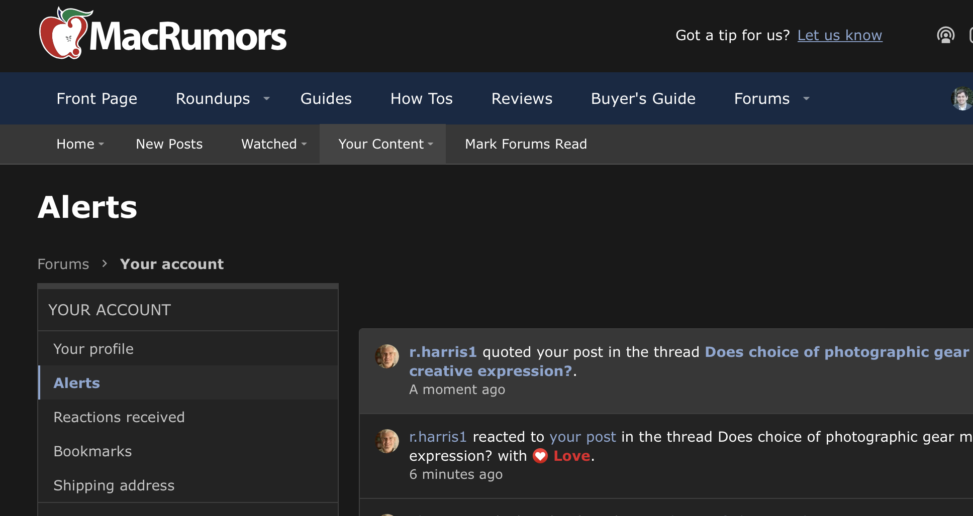Click the 'YOUR ACCOUNT' sidebar heading
973x516 pixels.
pos(110,310)
